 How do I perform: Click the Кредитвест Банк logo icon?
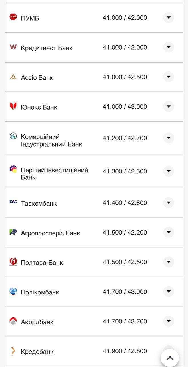tap(13, 47)
